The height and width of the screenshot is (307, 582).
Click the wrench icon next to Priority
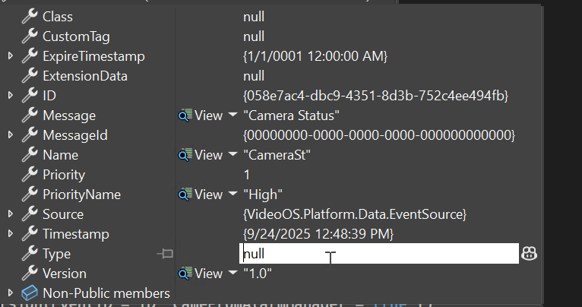[30, 174]
